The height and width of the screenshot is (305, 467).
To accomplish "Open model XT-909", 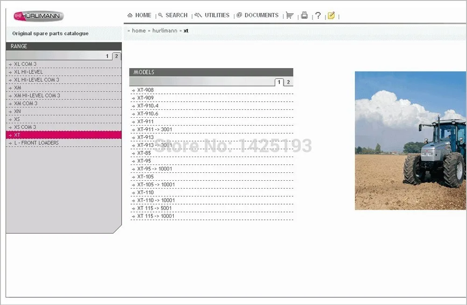I will 212,98.
